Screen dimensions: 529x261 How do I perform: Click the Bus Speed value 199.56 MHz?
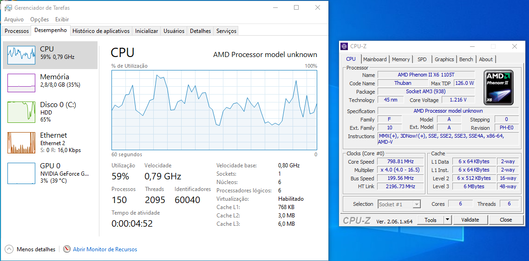click(x=399, y=178)
